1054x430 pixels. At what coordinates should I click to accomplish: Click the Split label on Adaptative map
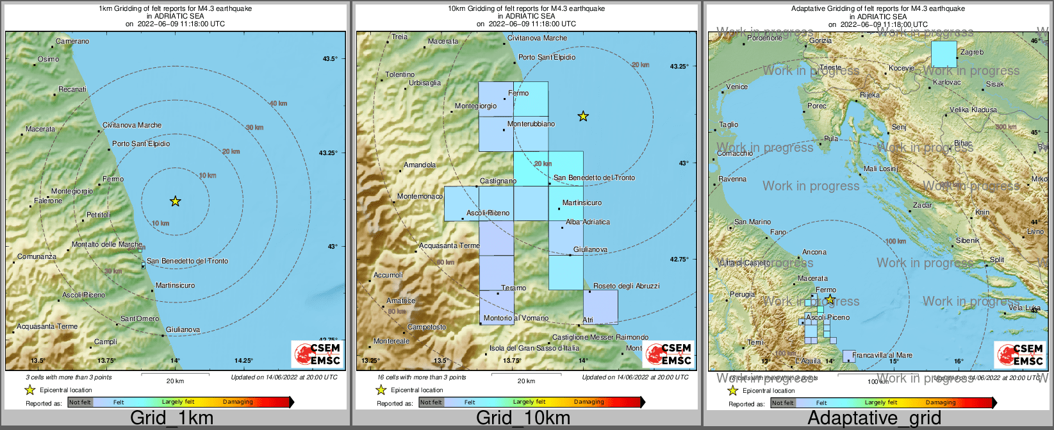[997, 260]
